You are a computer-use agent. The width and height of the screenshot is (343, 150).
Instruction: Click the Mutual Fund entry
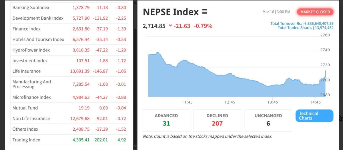point(25,108)
